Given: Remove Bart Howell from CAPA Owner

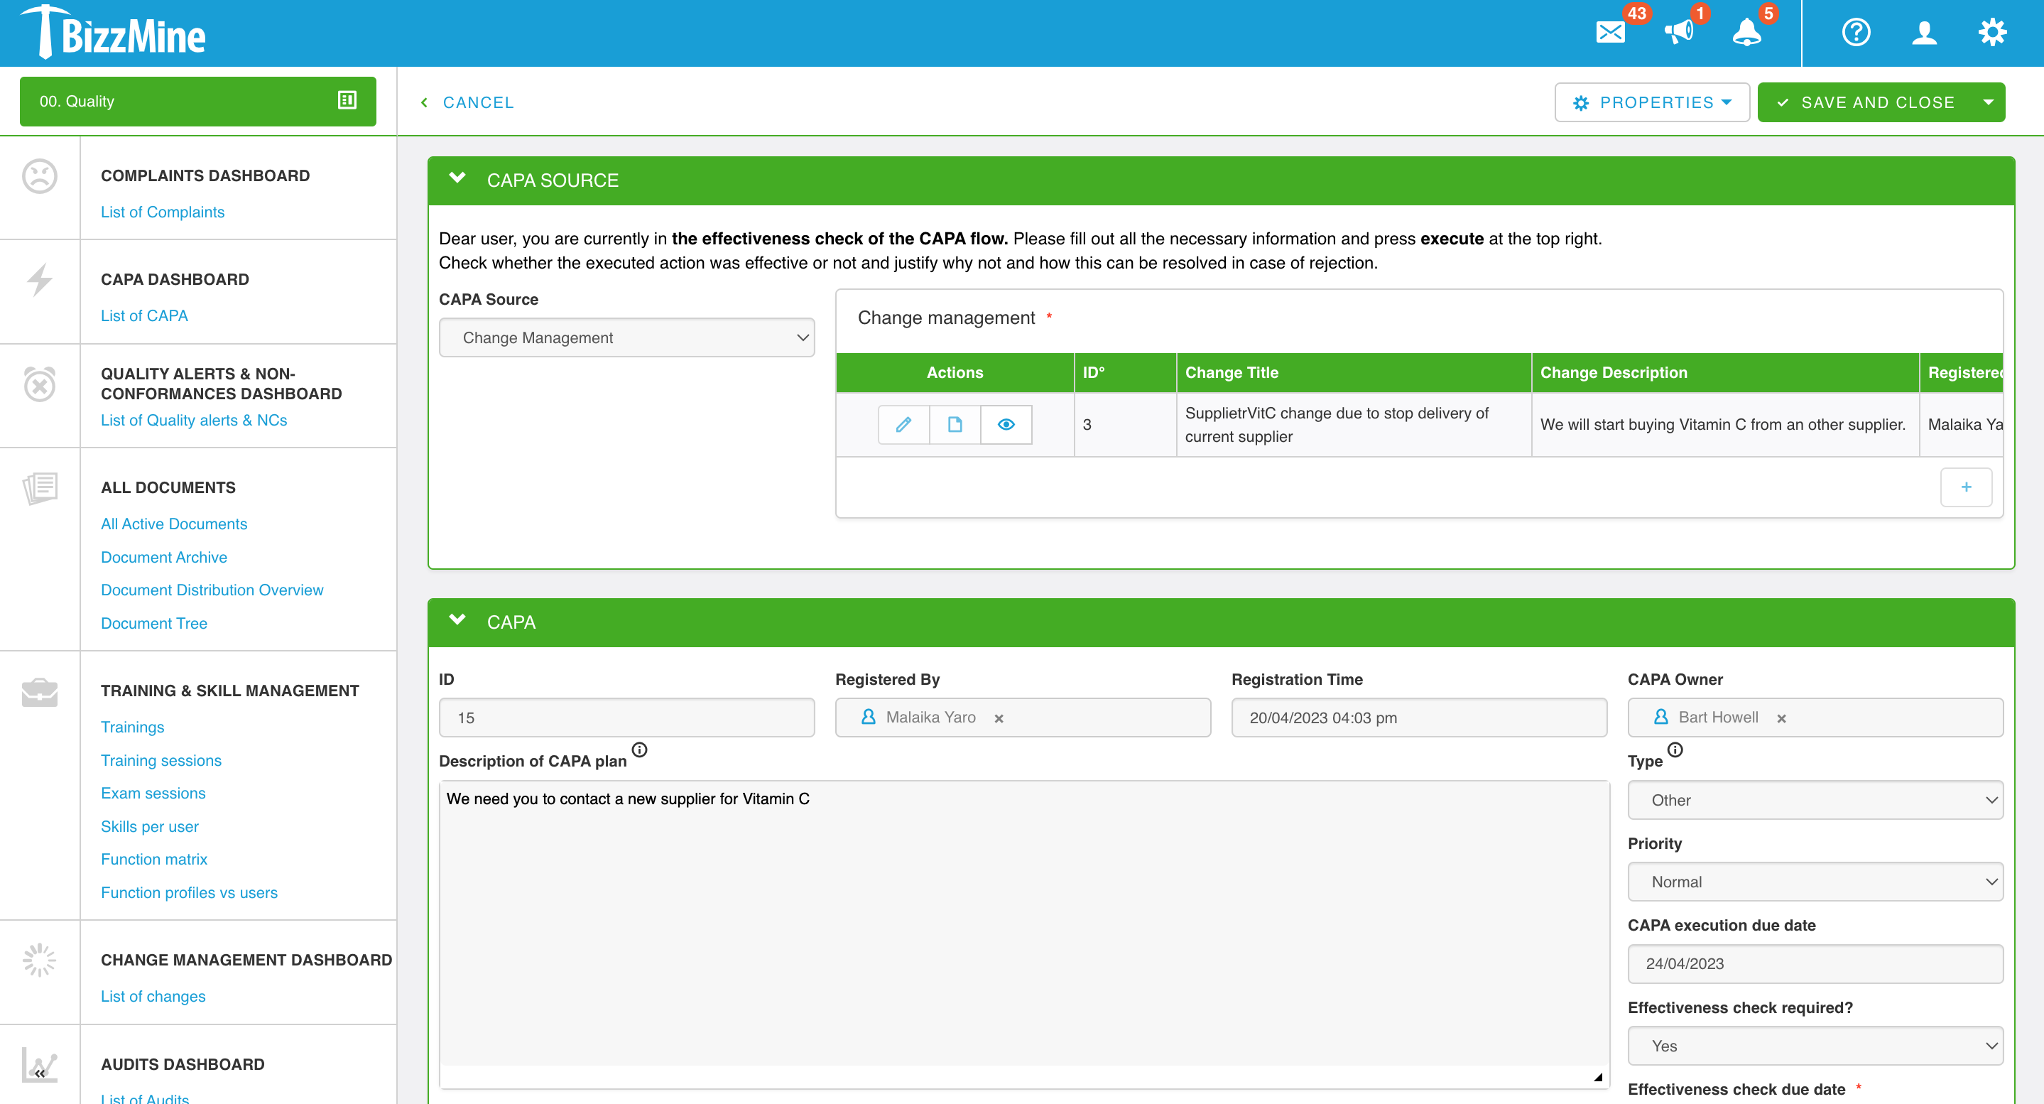Looking at the screenshot, I should [x=1781, y=718].
